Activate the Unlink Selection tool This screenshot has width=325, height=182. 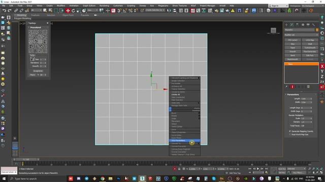21,11
